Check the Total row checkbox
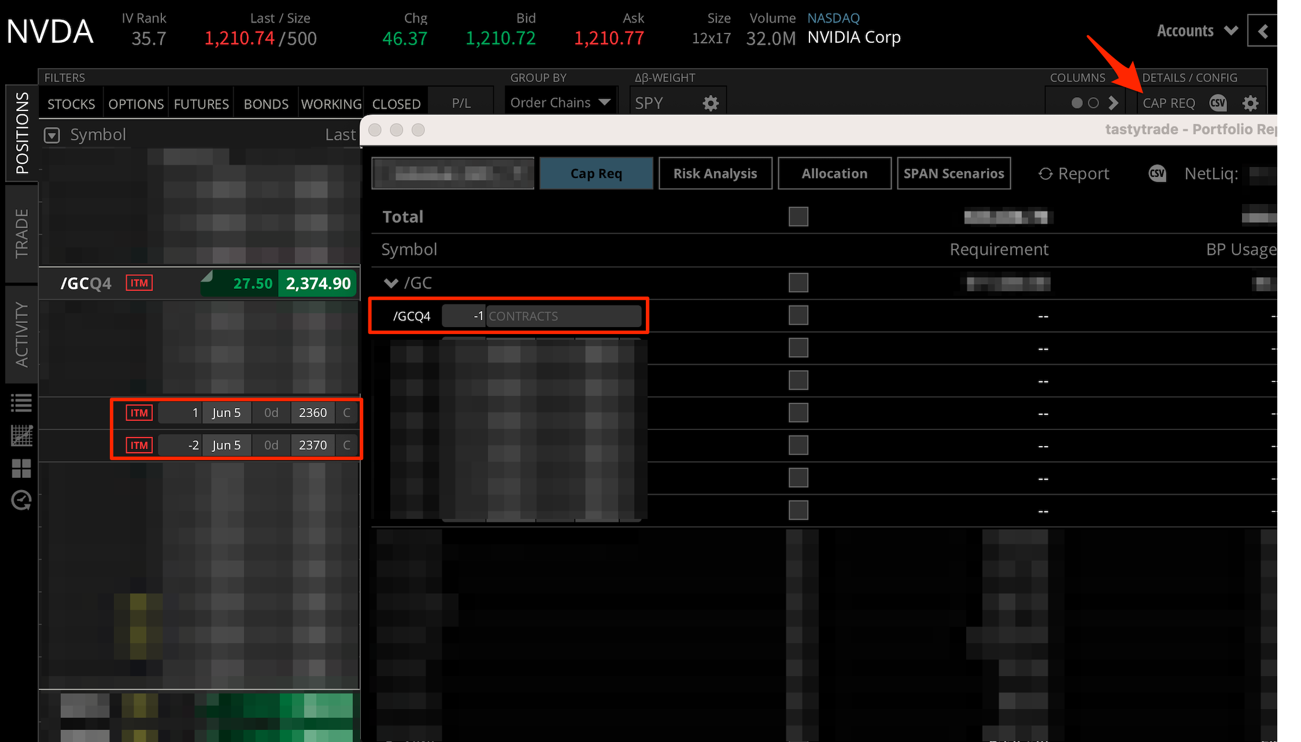This screenshot has width=1301, height=742. point(798,216)
